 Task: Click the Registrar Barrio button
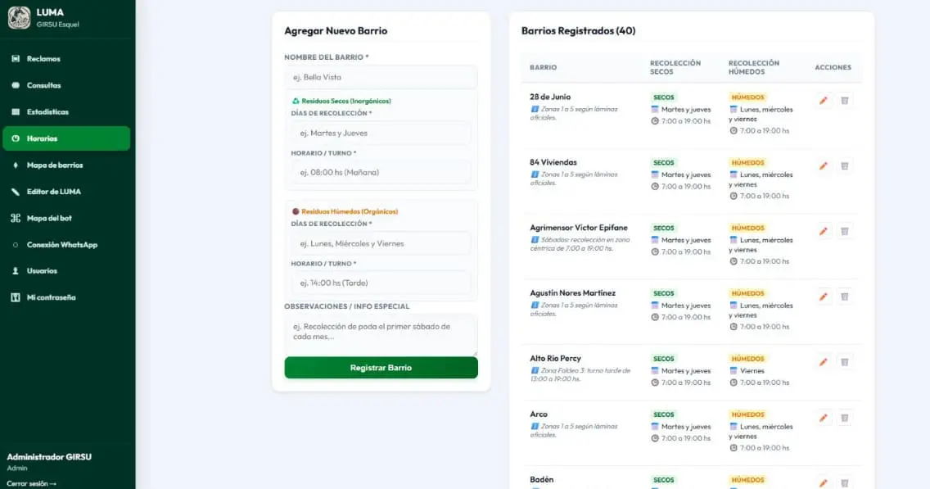[381, 367]
